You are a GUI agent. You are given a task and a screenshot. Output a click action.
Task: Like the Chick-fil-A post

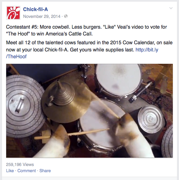click(x=10, y=171)
